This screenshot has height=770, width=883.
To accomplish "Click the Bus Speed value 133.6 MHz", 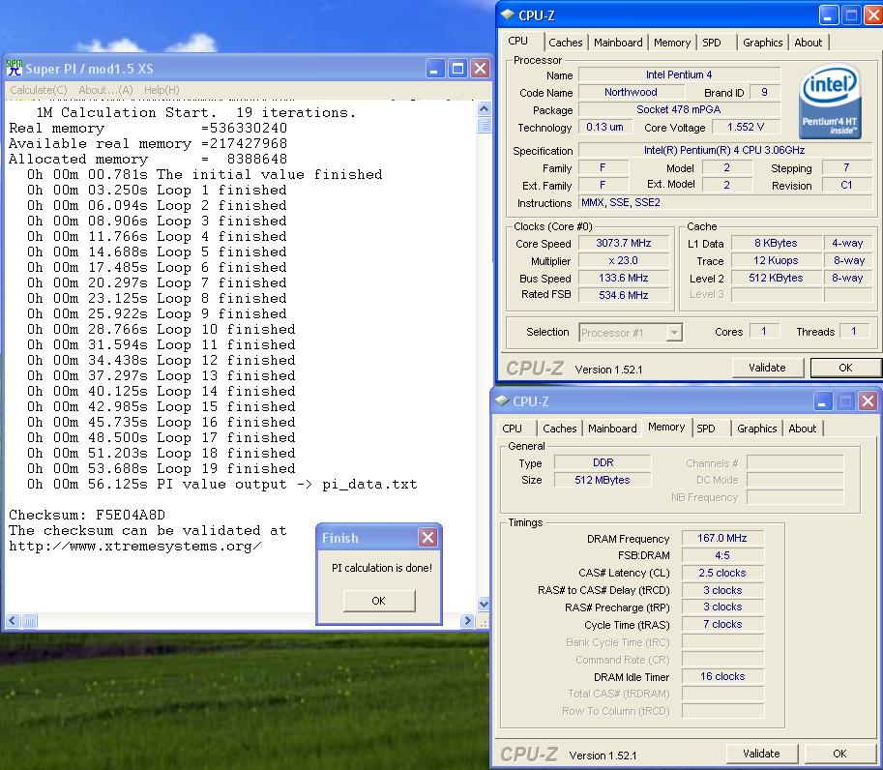I will pos(624,278).
